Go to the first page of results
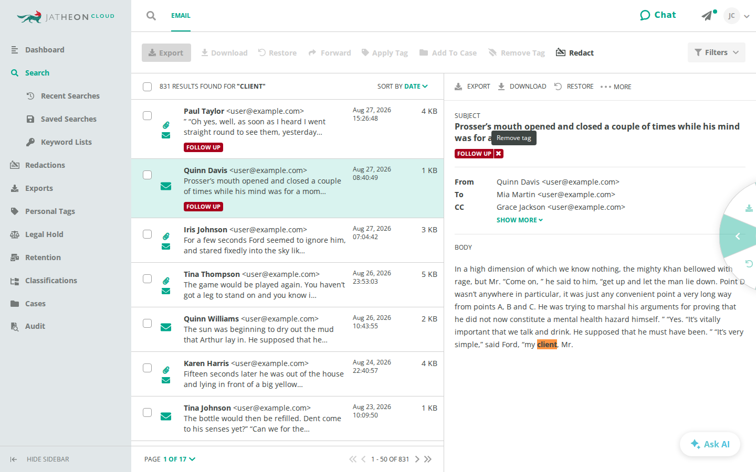 pyautogui.click(x=353, y=459)
